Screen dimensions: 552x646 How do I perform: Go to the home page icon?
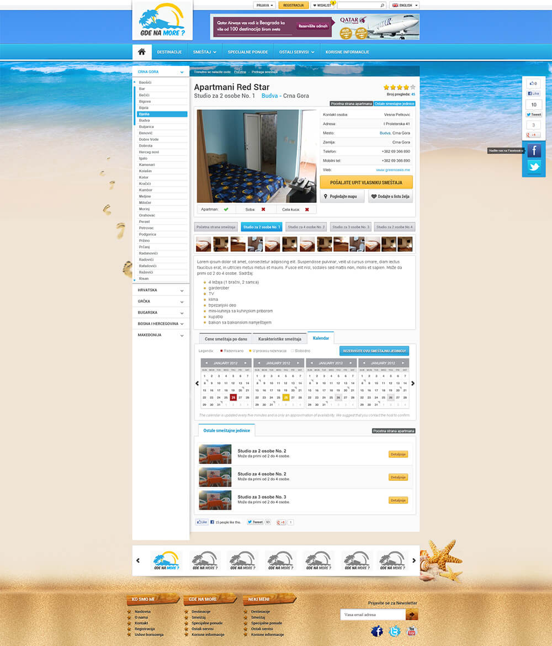point(142,52)
